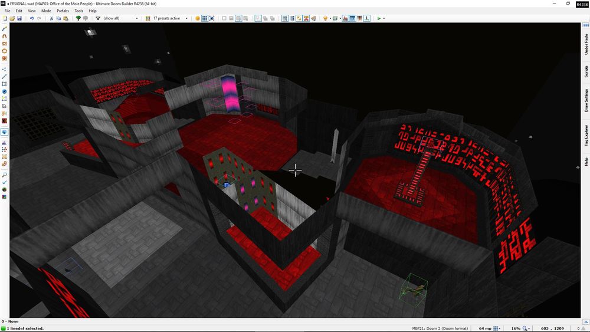Click the green tree prefab icon
Viewport: 590px width, 332px height.
click(78, 18)
